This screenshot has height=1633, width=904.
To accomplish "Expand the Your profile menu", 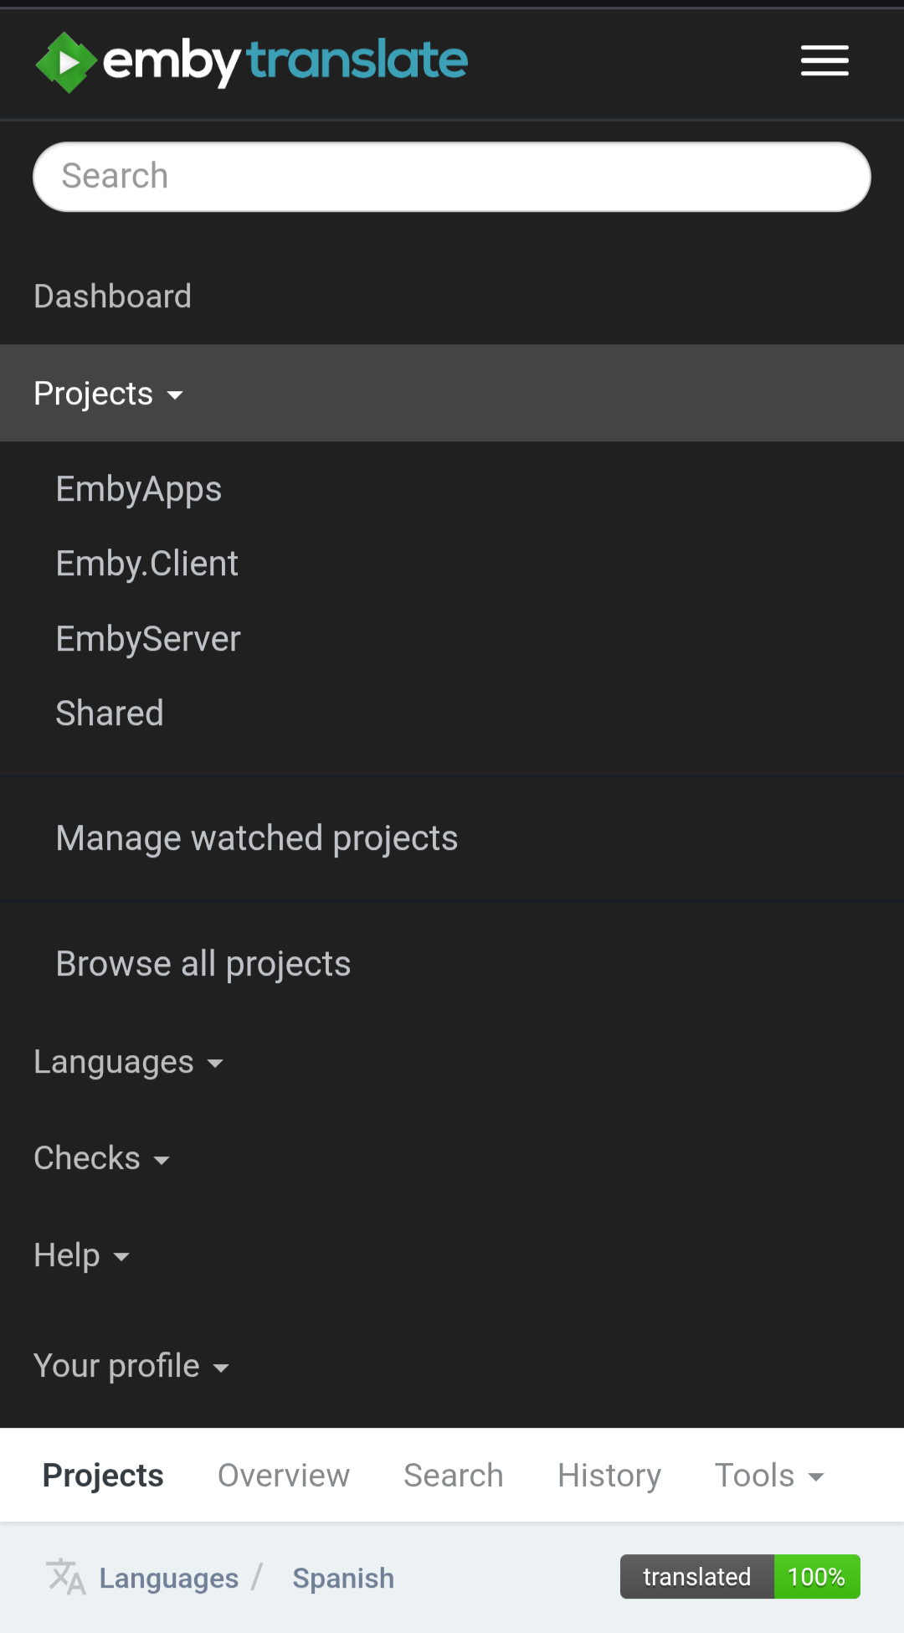I will [131, 1366].
